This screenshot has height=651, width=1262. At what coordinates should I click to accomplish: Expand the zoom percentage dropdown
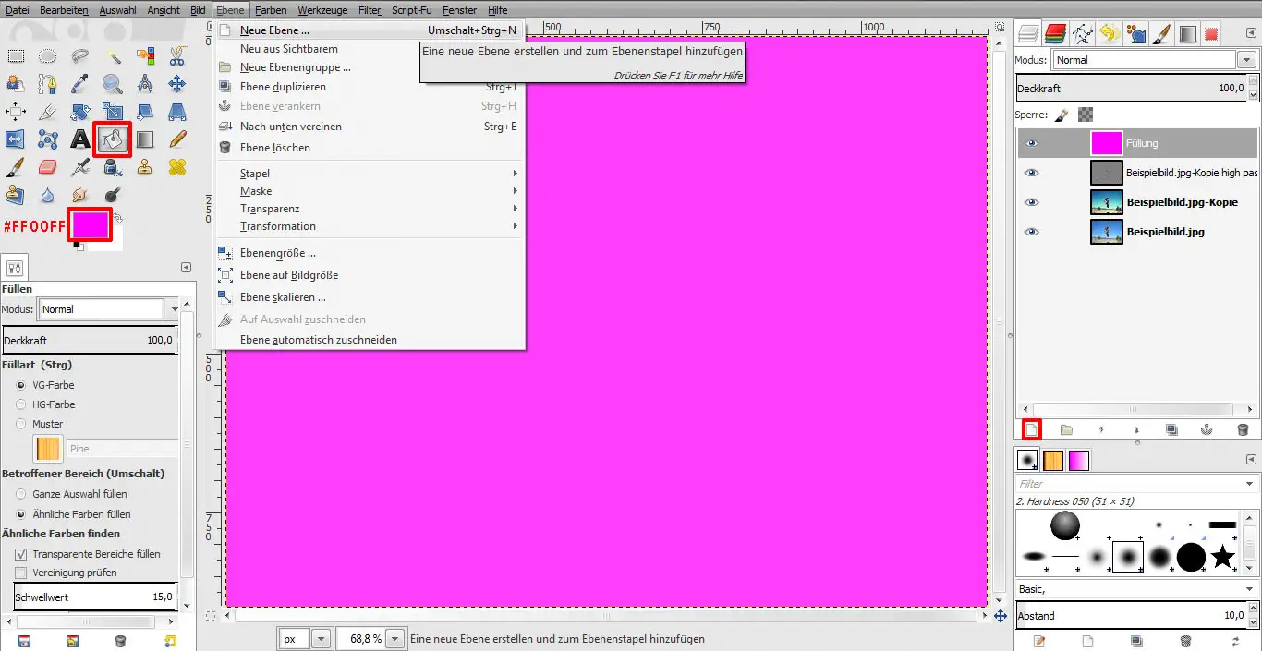(395, 639)
